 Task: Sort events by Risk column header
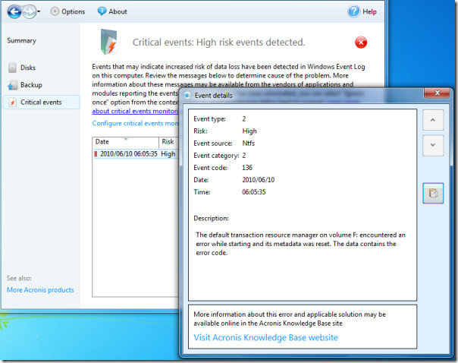click(168, 142)
